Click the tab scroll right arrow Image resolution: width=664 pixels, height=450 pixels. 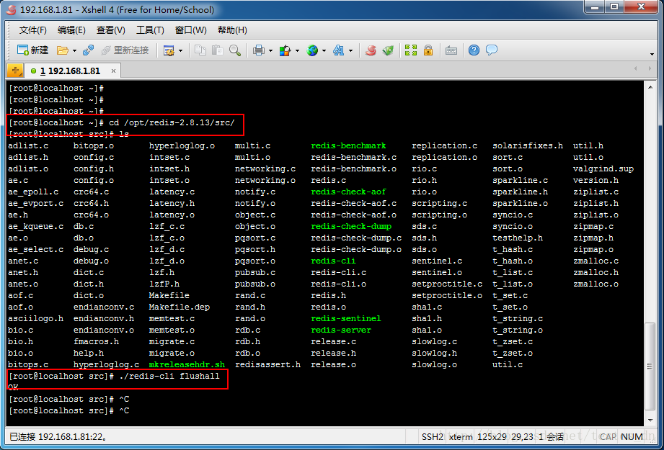pyautogui.click(x=650, y=68)
